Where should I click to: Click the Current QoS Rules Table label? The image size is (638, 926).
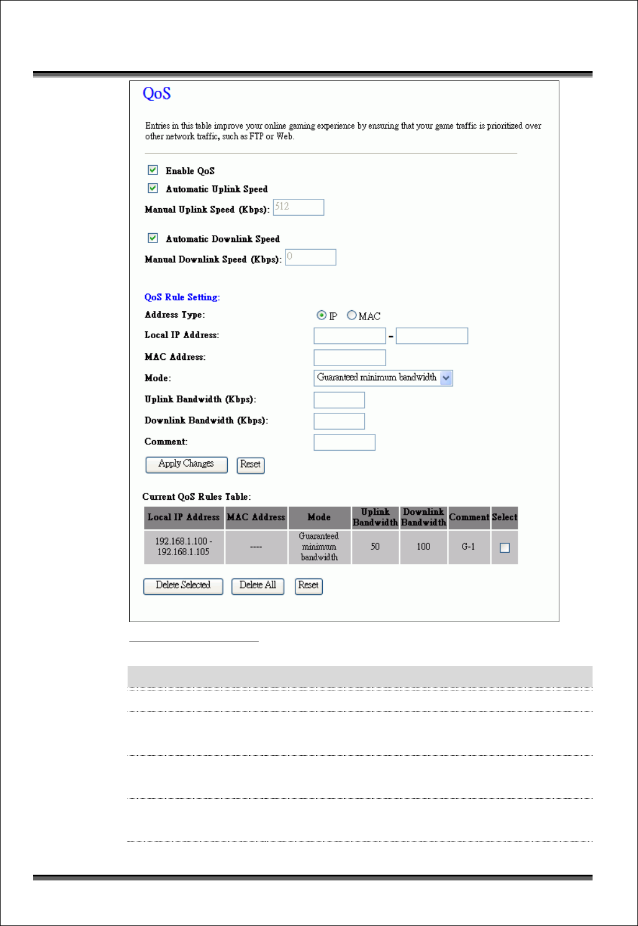(x=196, y=497)
